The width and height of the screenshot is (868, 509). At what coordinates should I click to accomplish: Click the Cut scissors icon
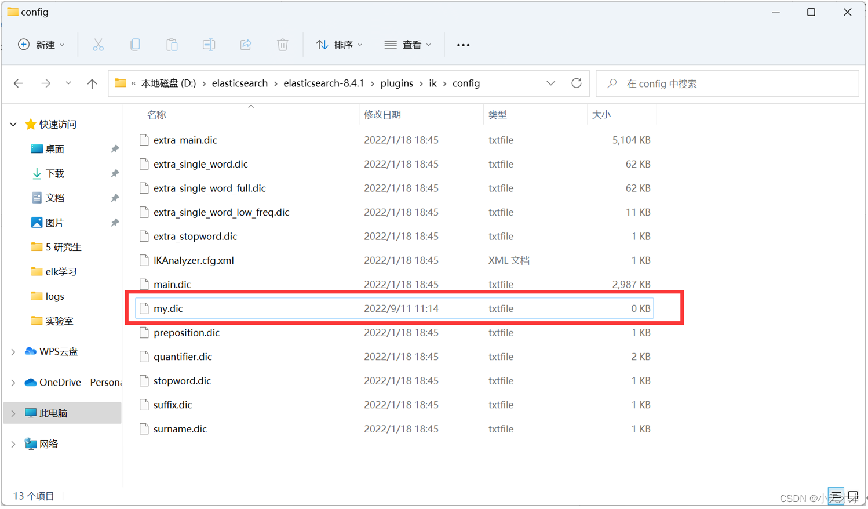tap(99, 45)
